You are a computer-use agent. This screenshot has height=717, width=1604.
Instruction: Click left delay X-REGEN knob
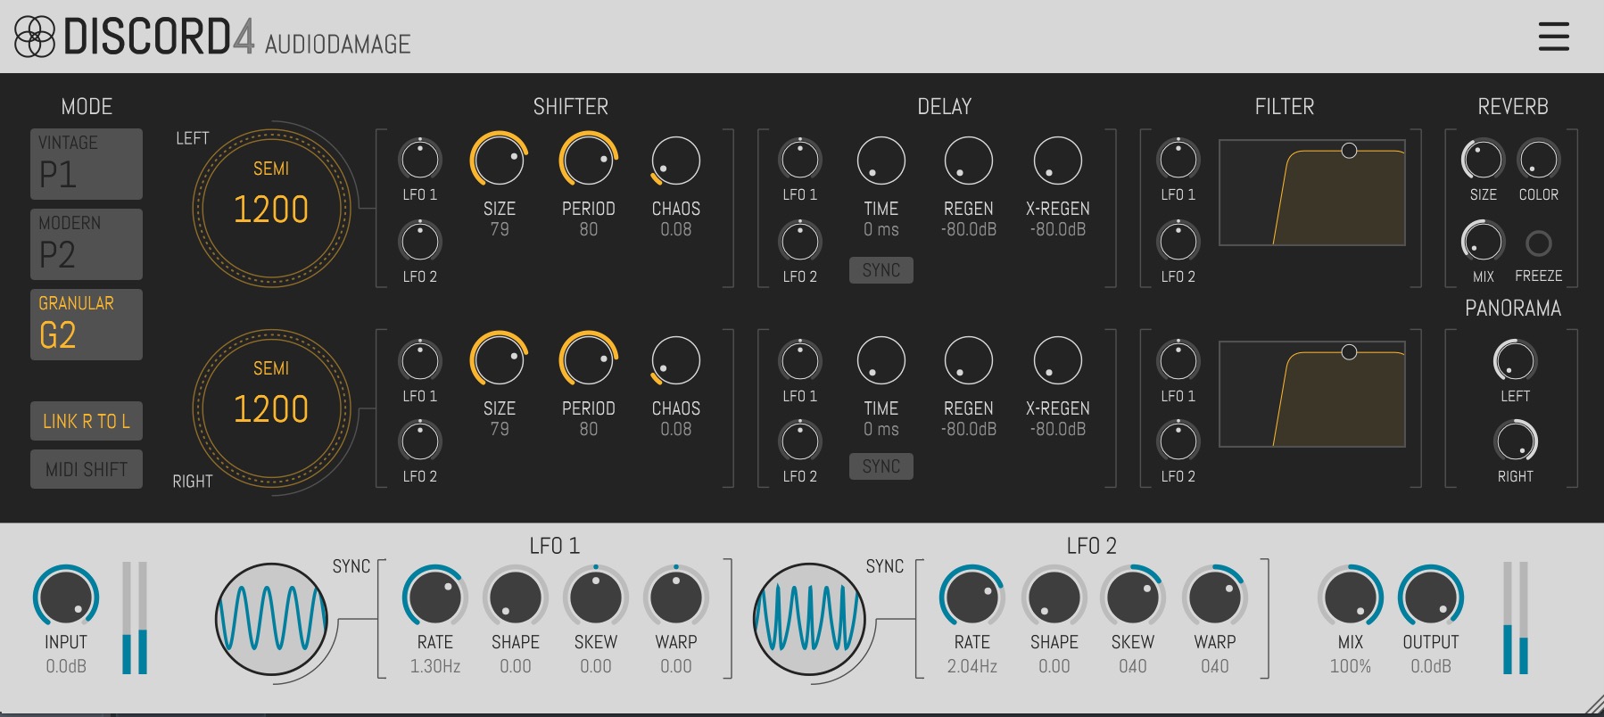click(x=1058, y=161)
